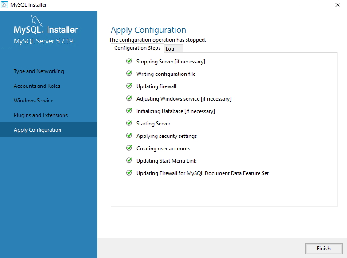The height and width of the screenshot is (258, 347).
Task: Click the green check next to Starting Server
Action: (x=129, y=123)
